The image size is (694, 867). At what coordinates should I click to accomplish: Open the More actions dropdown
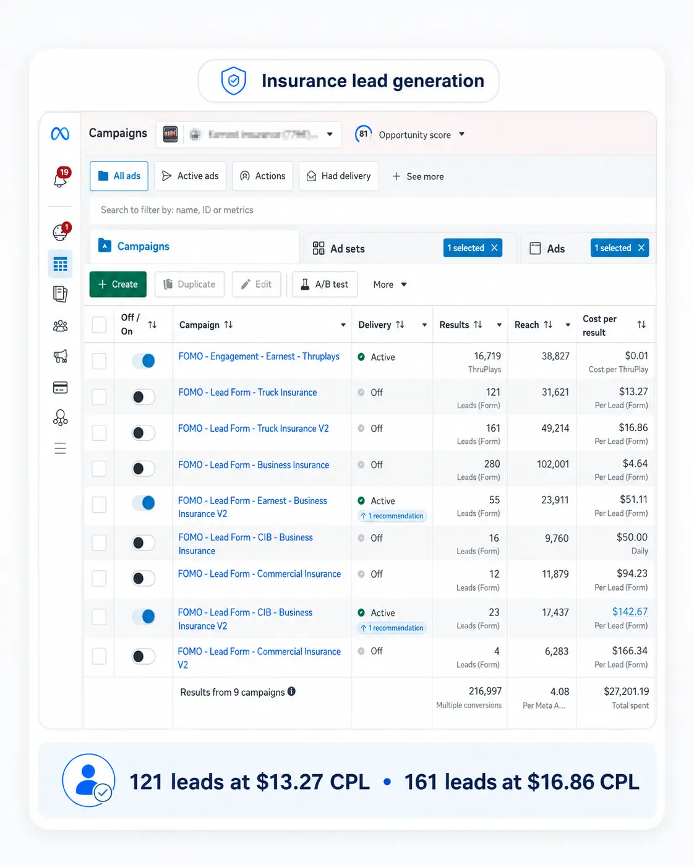390,284
